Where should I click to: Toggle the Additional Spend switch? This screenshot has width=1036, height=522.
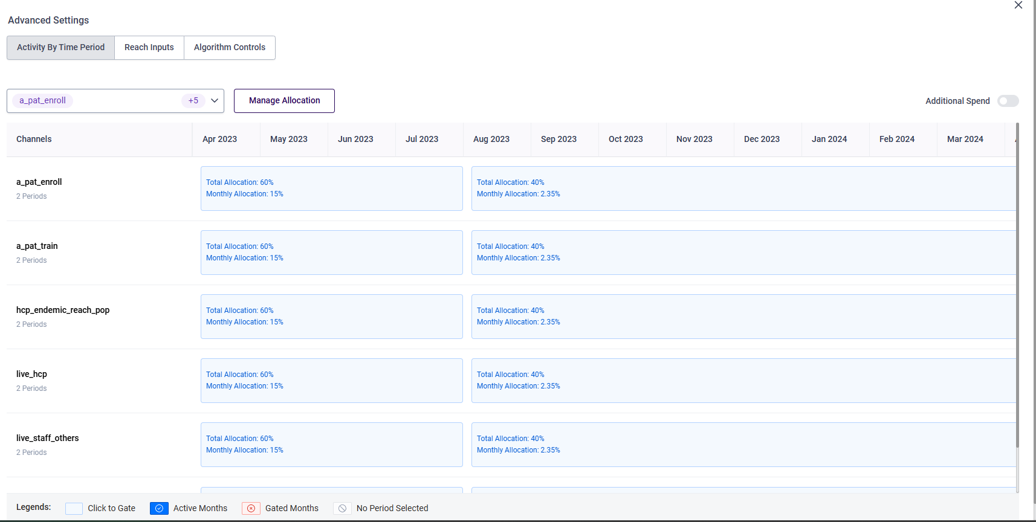tap(1008, 101)
